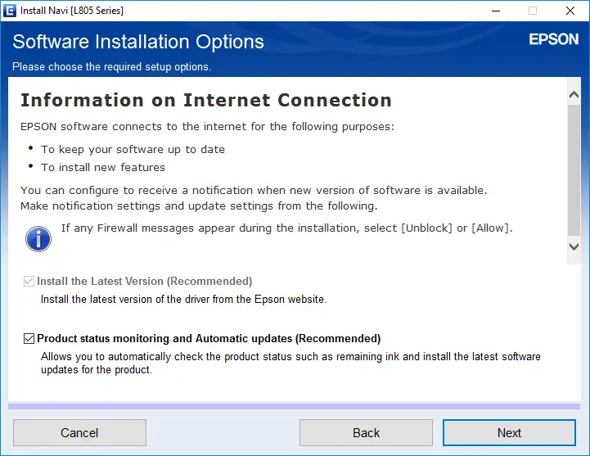Click the scroll up arrow in info panel
Viewport: 590px width, 456px height.
point(574,96)
